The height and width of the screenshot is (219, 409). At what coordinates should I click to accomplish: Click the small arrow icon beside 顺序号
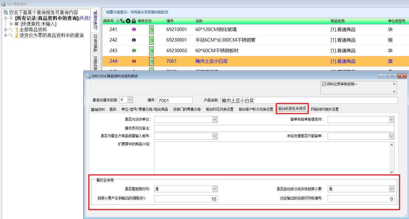pos(117,21)
